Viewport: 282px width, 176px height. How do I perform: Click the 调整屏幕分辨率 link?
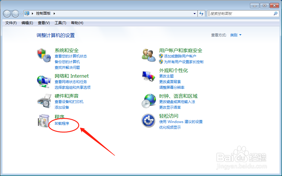pos(172,87)
